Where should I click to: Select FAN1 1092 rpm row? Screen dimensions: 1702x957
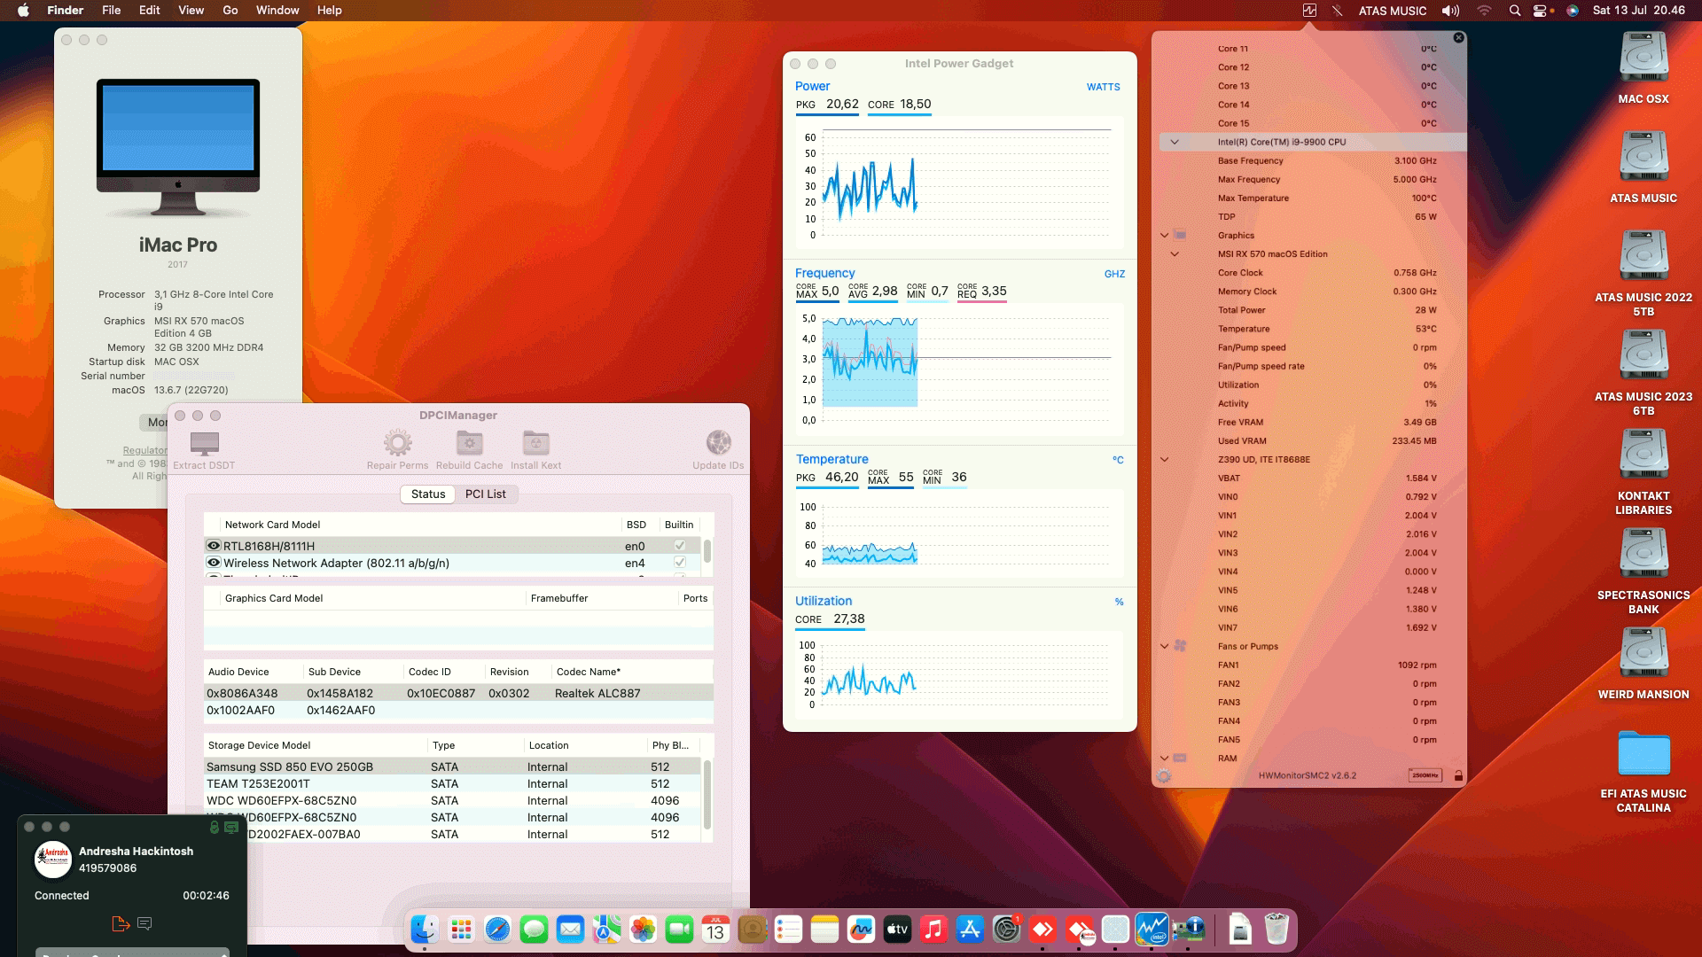[1312, 665]
